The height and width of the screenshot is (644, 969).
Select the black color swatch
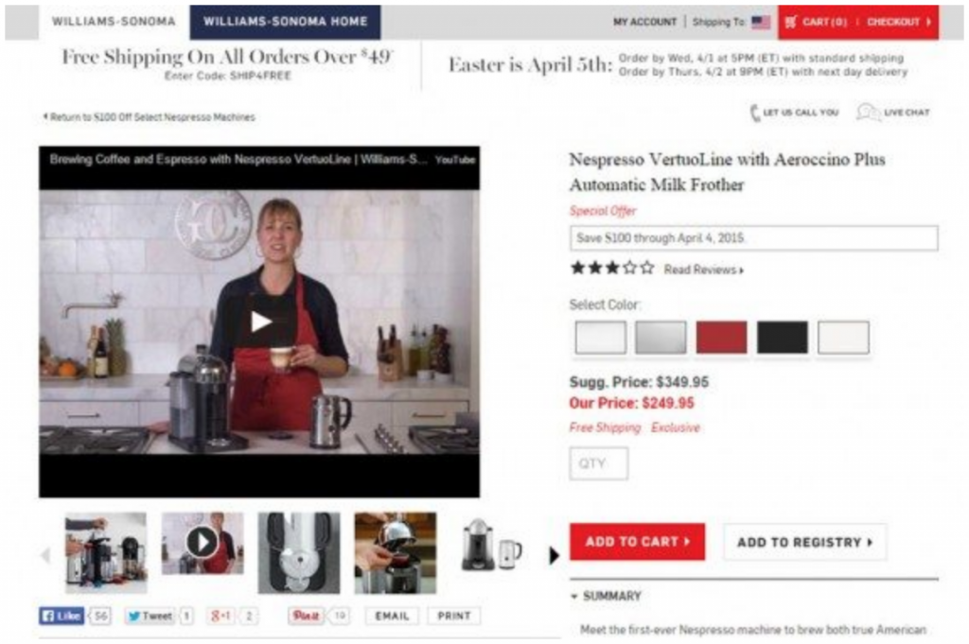[x=783, y=337]
